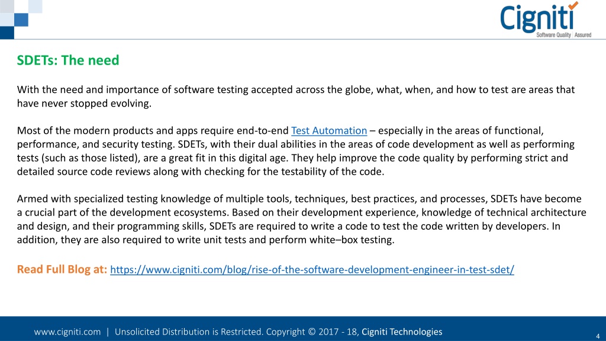Click the 'Read Full Blog at:' label
The image size is (606, 341).
tap(62, 269)
